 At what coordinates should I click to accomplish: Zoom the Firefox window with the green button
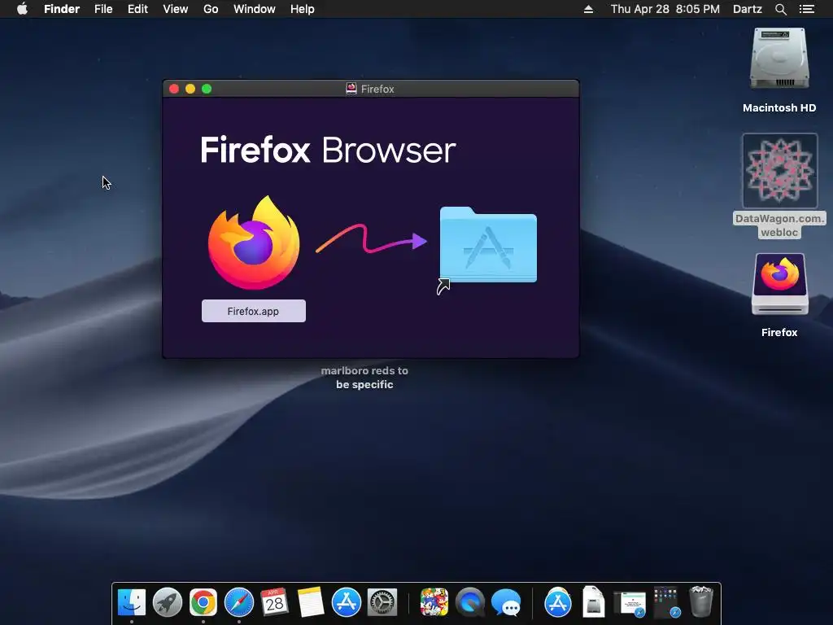[x=207, y=89]
